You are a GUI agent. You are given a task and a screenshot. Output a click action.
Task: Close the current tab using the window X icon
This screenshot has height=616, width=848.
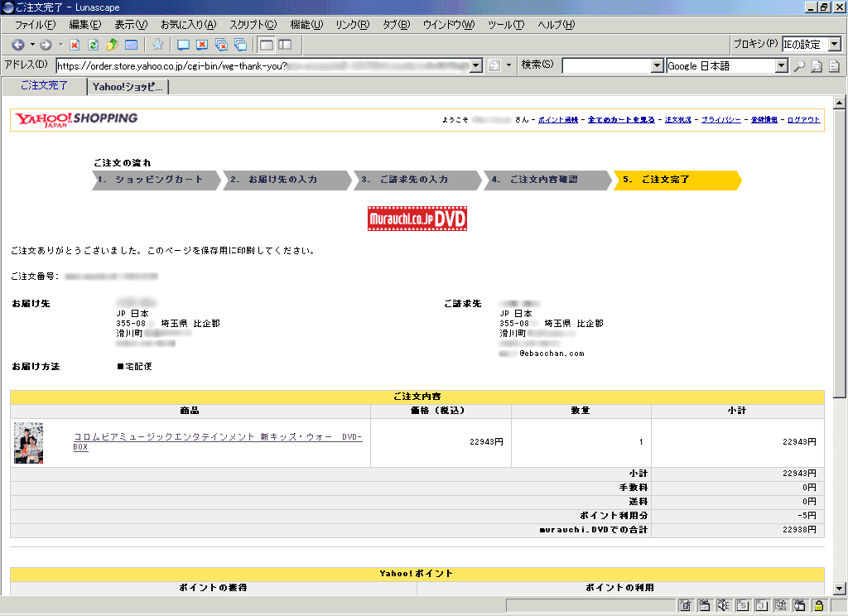202,45
